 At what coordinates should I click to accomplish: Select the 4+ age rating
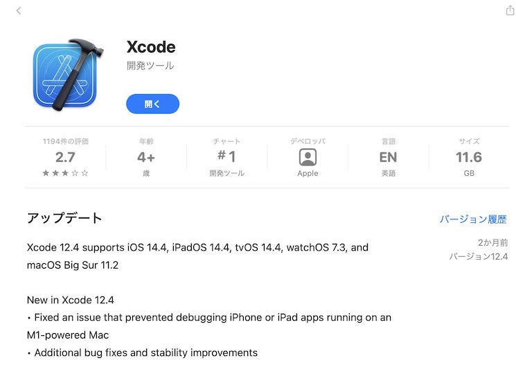[x=146, y=157]
